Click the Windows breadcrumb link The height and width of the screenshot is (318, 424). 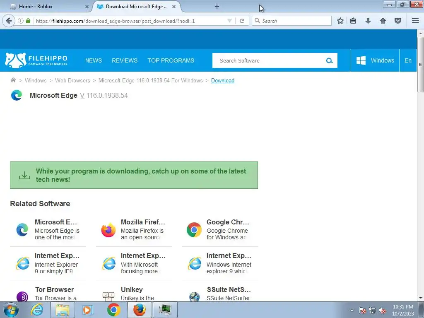click(x=36, y=81)
